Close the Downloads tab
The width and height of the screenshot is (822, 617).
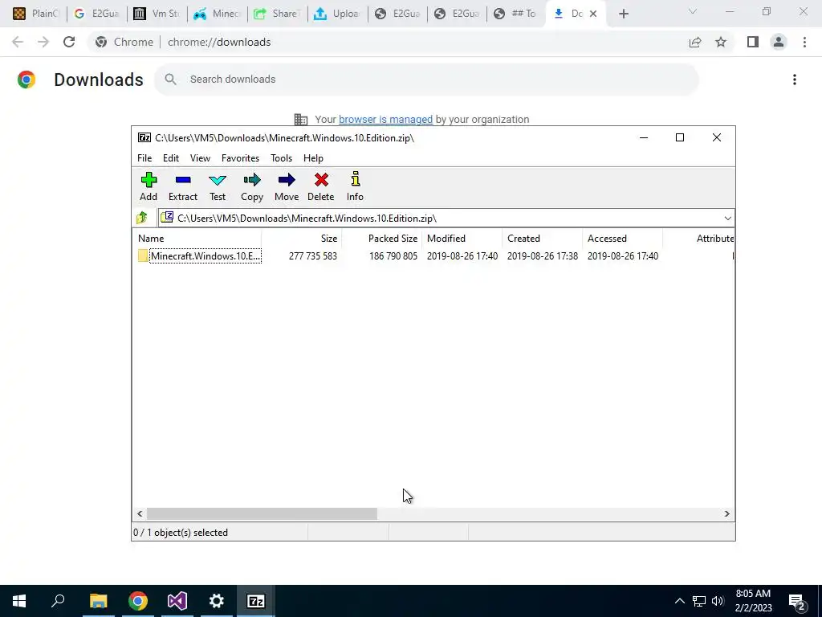[x=593, y=14]
